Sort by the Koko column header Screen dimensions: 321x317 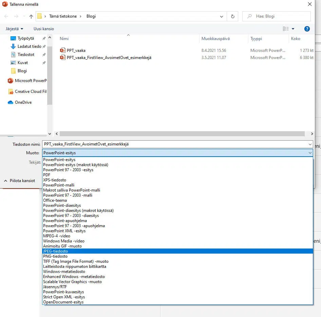[x=296, y=39]
